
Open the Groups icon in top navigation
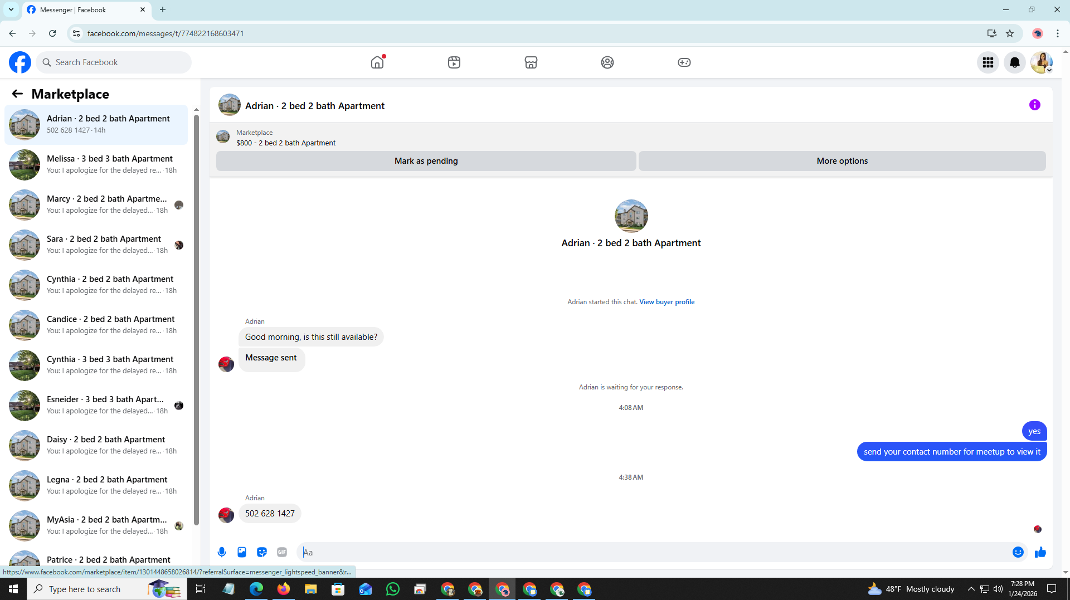pyautogui.click(x=607, y=62)
